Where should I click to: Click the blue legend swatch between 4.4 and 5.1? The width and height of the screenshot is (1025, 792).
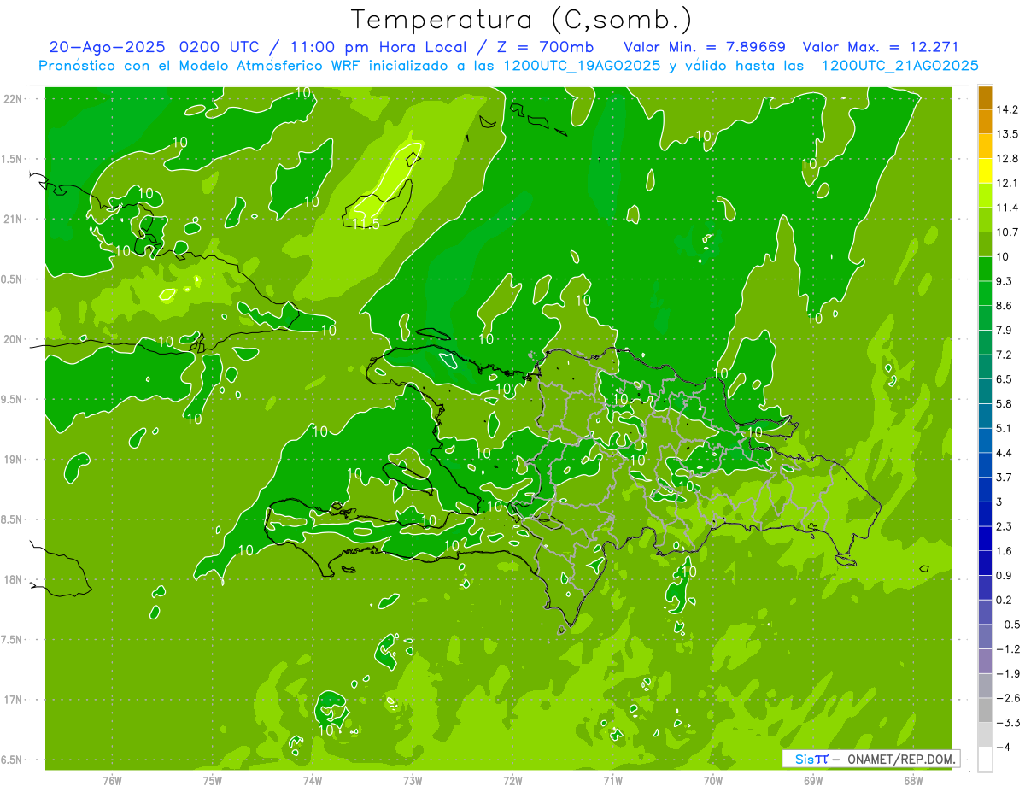(985, 440)
